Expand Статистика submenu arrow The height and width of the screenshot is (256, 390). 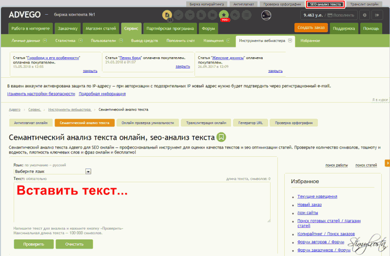(80, 41)
